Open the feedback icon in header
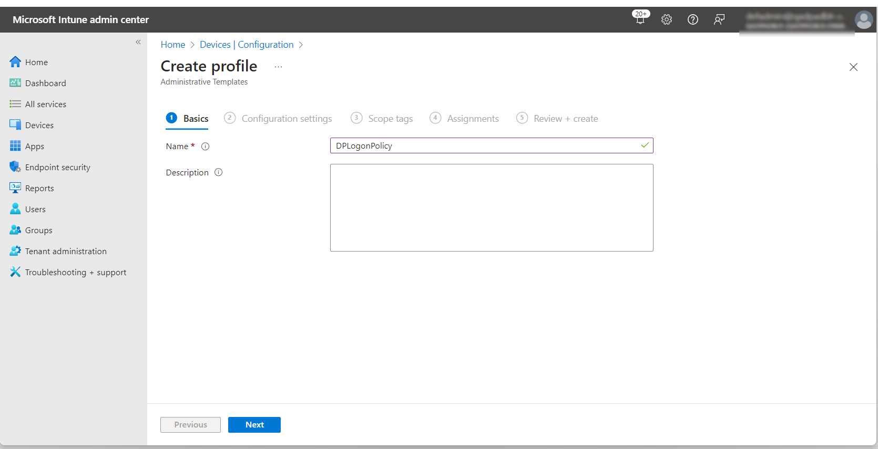Viewport: 878px width, 449px height. pos(719,19)
